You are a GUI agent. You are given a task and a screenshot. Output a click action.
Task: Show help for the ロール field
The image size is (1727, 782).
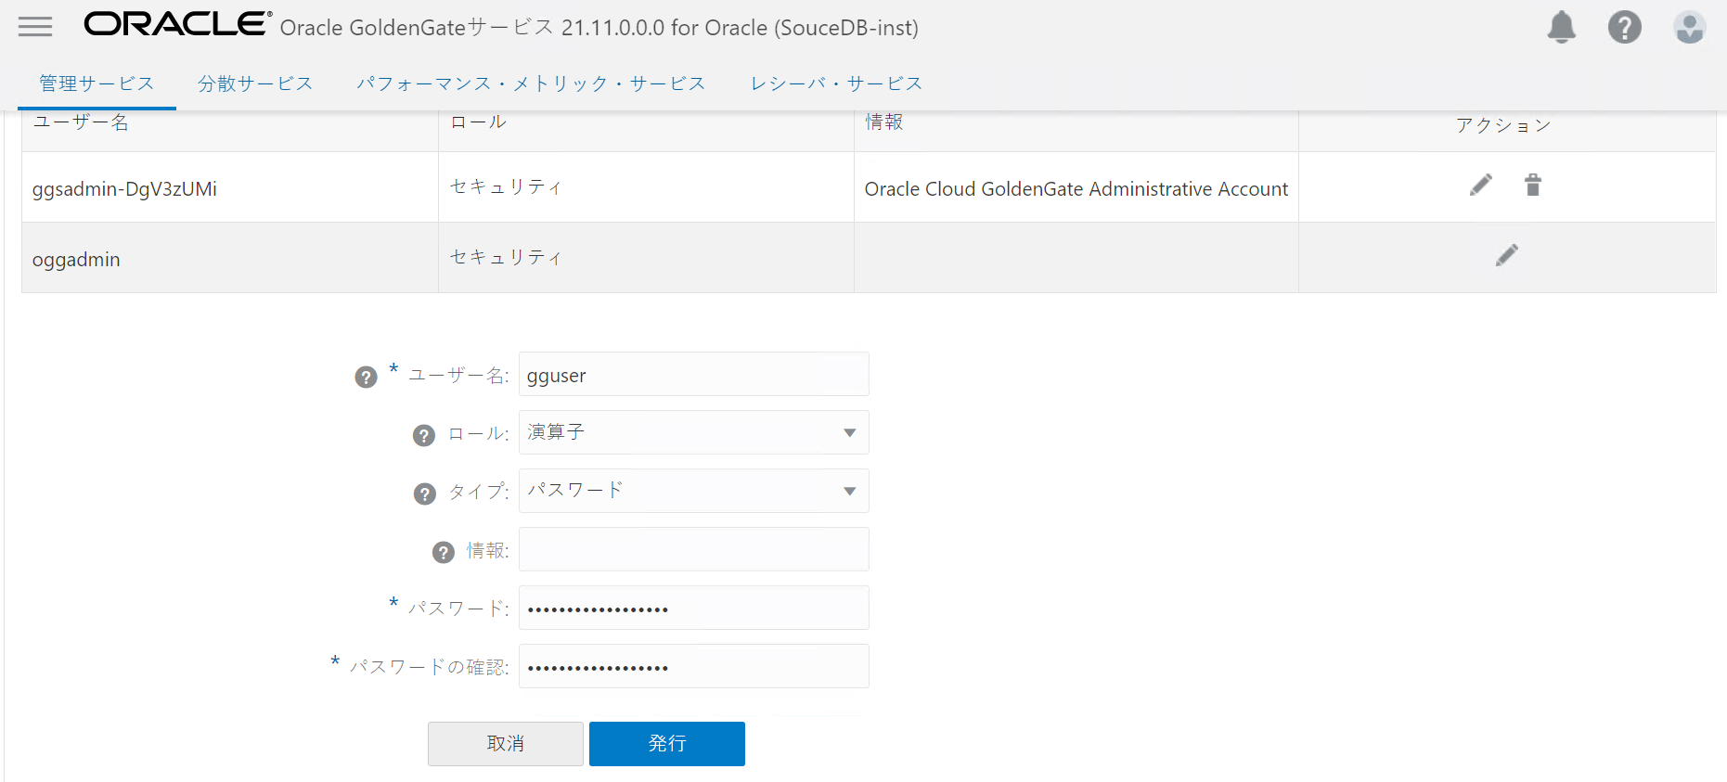point(424,435)
